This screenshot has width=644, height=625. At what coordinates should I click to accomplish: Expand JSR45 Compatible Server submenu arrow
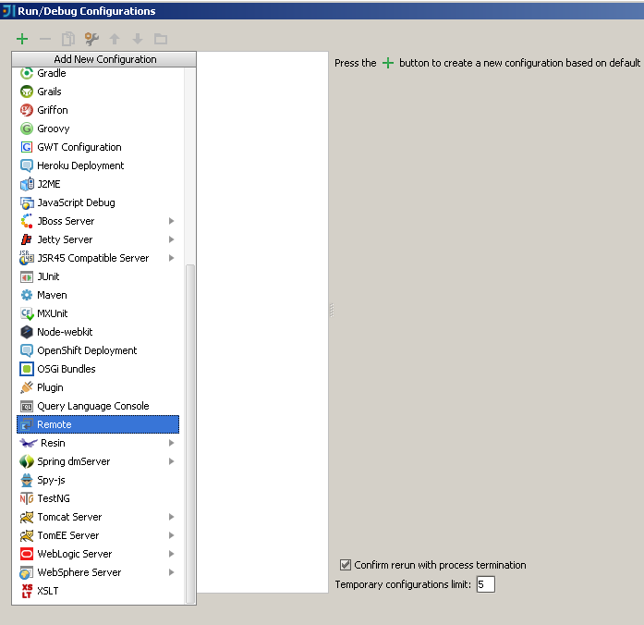(x=171, y=258)
